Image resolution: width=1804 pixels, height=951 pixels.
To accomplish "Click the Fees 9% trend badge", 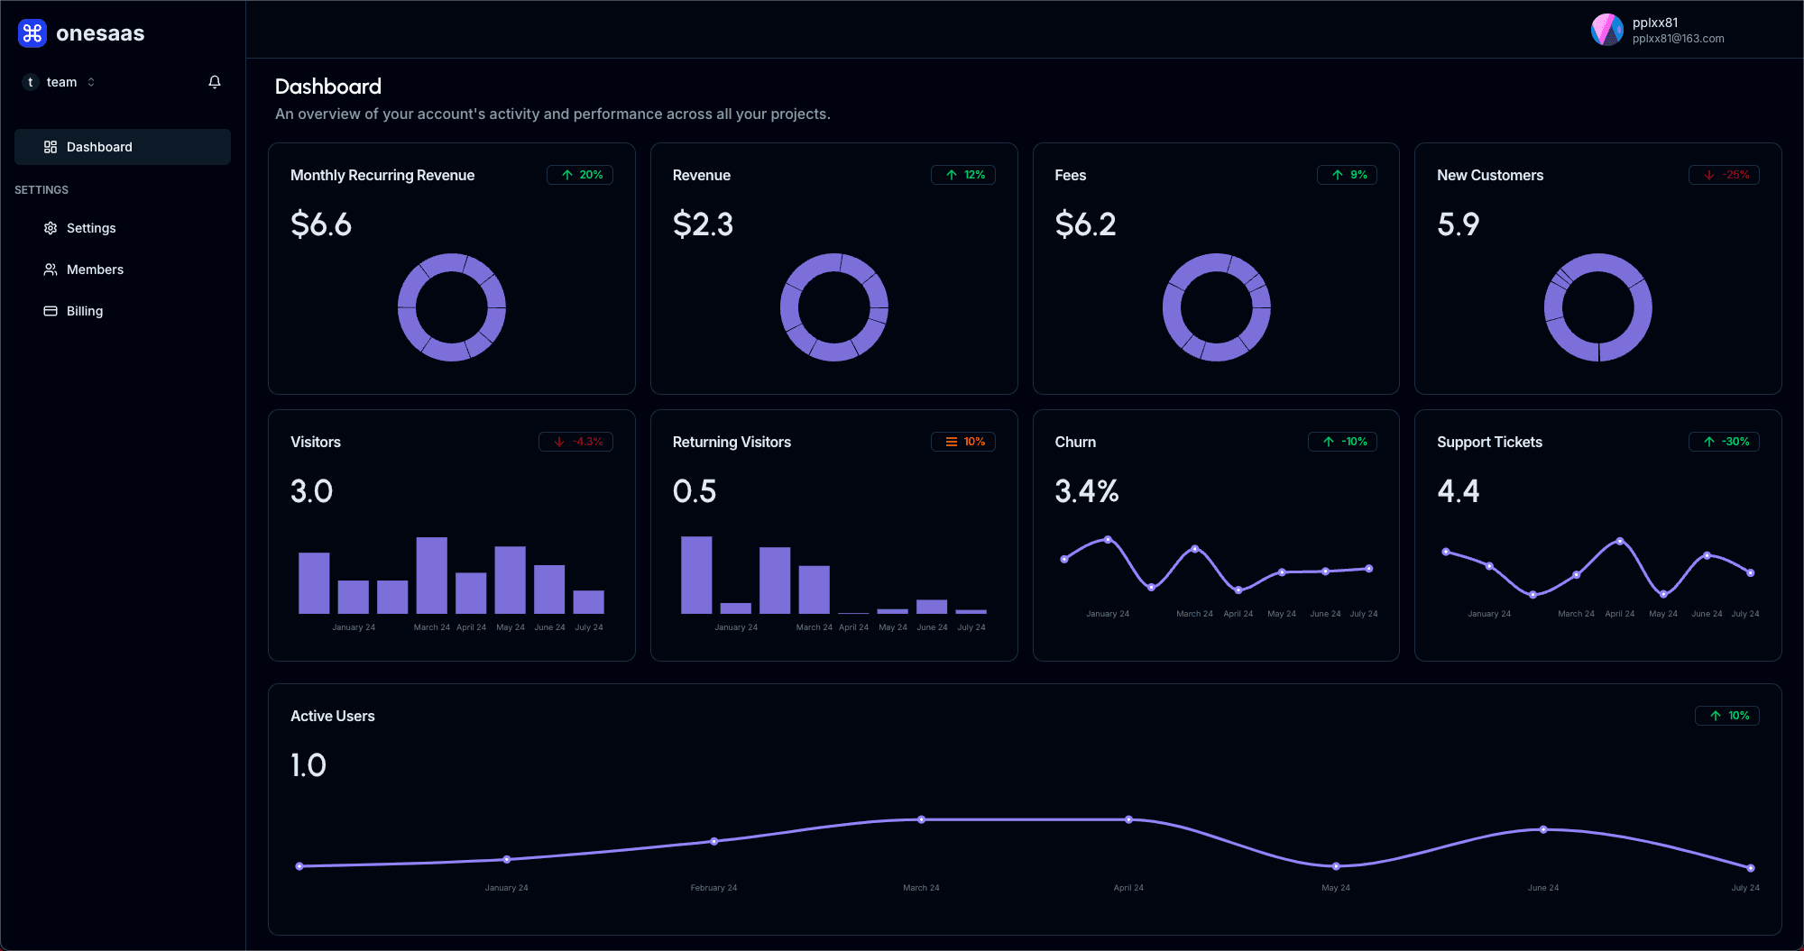I will tap(1347, 175).
